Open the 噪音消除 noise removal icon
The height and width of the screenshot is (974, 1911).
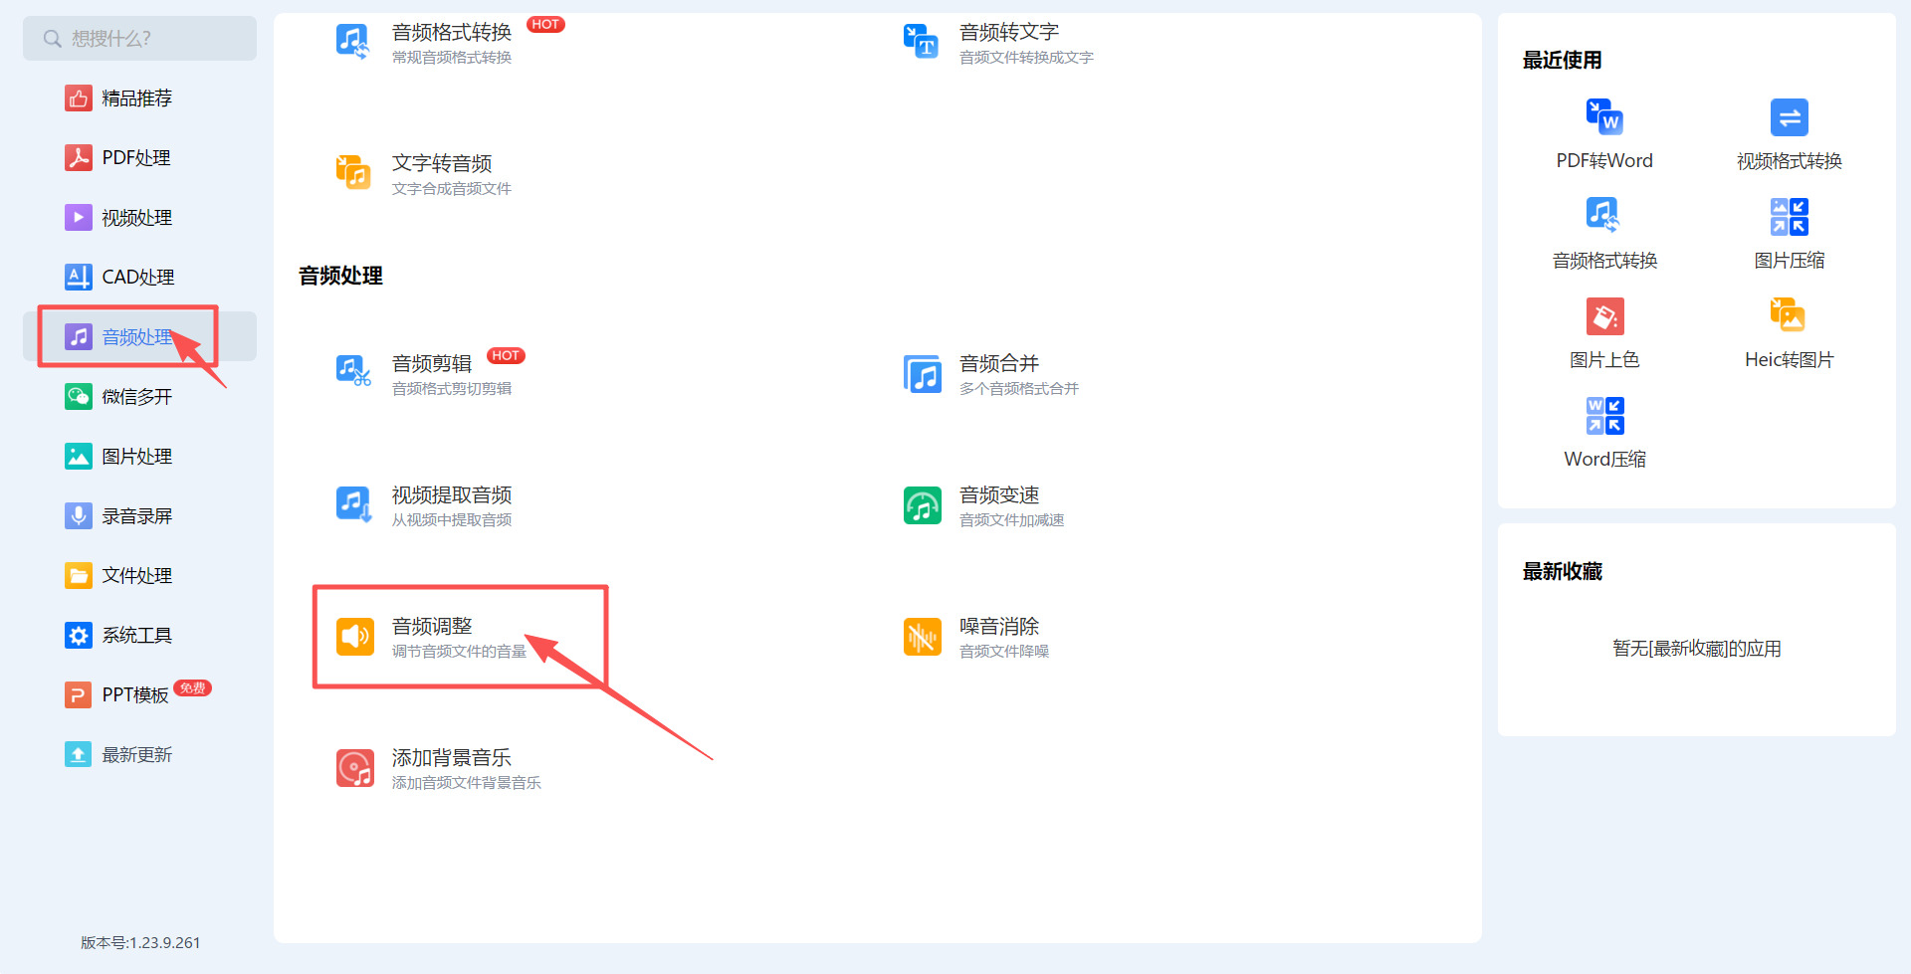coord(922,636)
